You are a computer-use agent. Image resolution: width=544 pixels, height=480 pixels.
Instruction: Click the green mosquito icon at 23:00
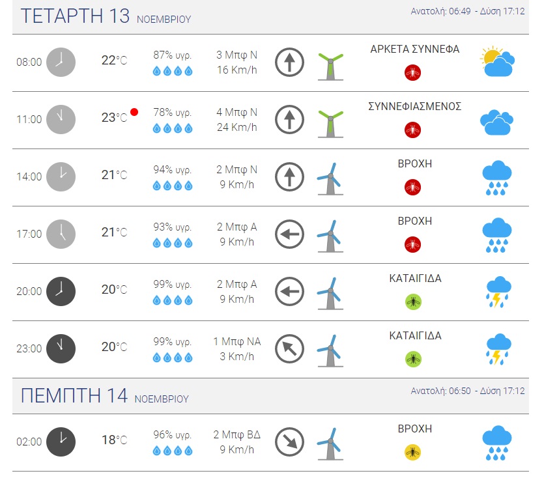(412, 359)
